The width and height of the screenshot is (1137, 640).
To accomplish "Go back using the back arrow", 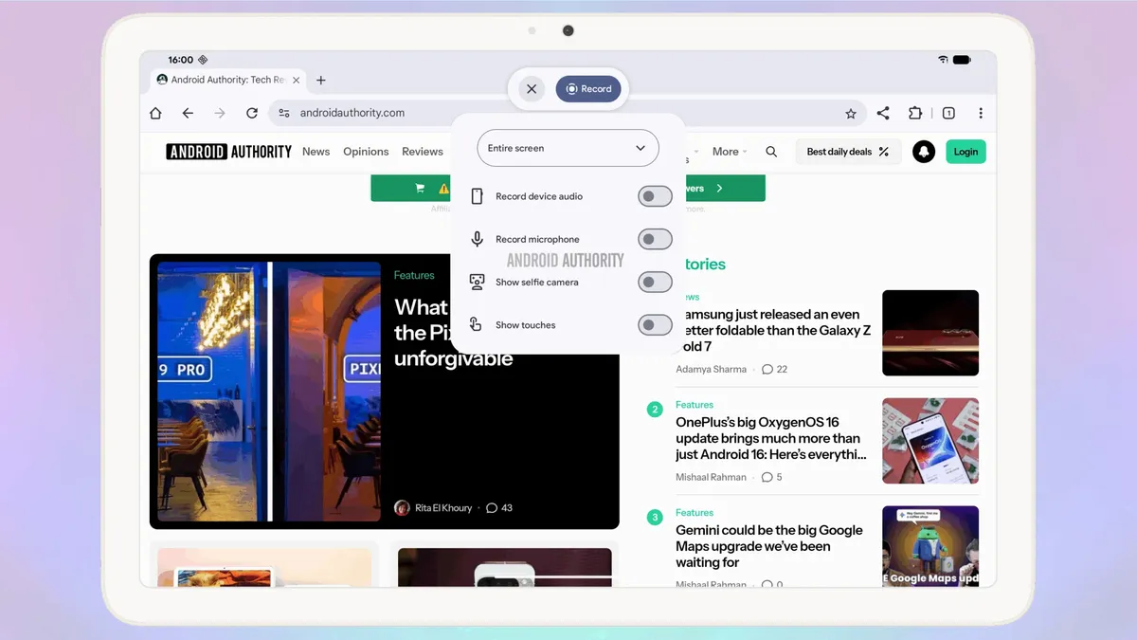I will point(188,112).
